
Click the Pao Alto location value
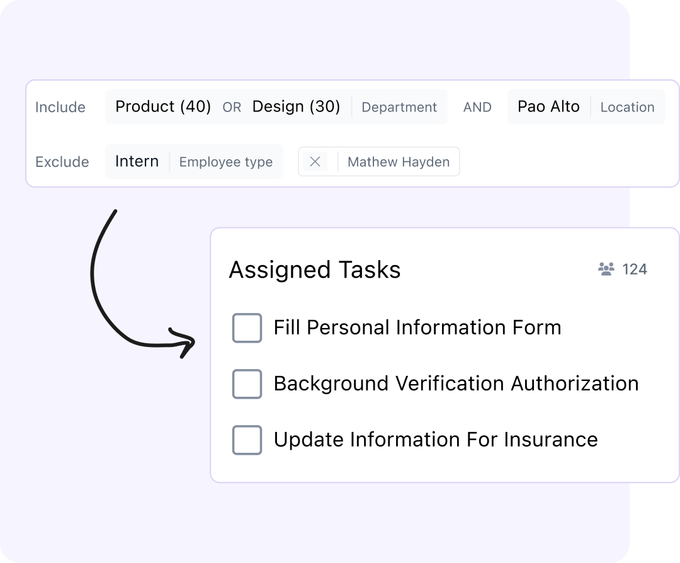548,106
